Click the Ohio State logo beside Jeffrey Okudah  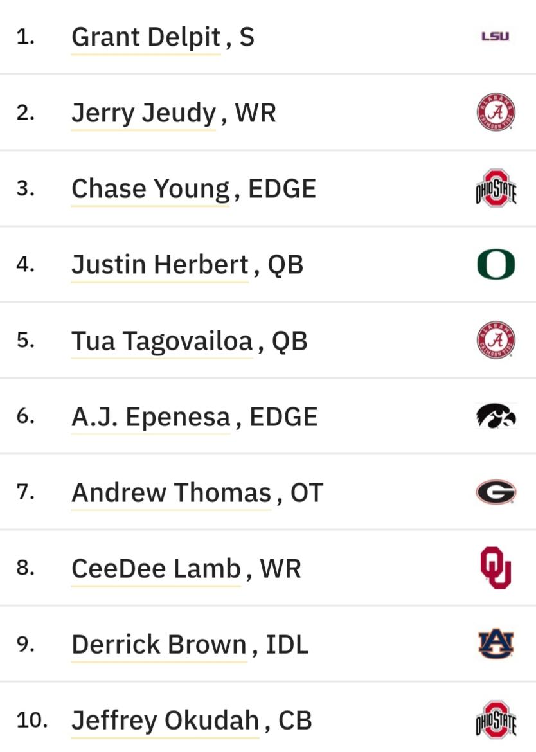(496, 720)
